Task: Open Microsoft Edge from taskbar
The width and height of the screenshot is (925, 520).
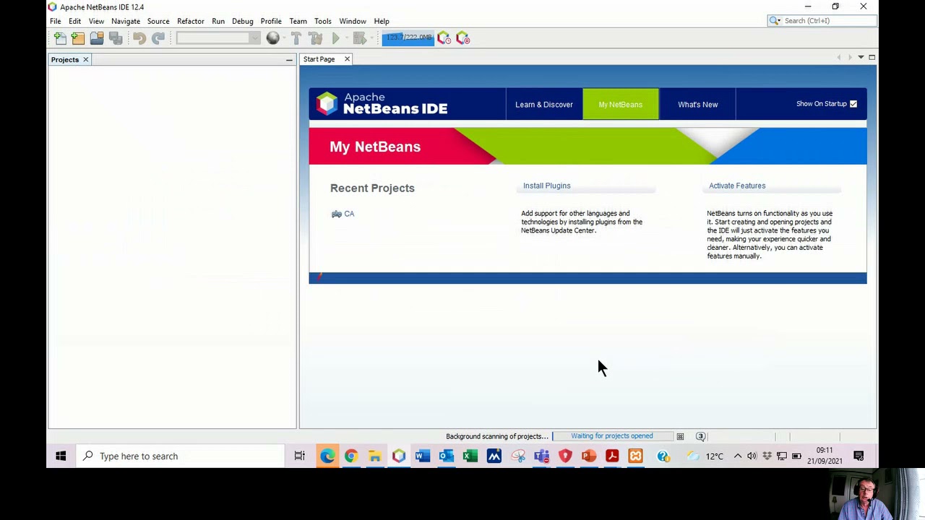Action: pos(327,456)
